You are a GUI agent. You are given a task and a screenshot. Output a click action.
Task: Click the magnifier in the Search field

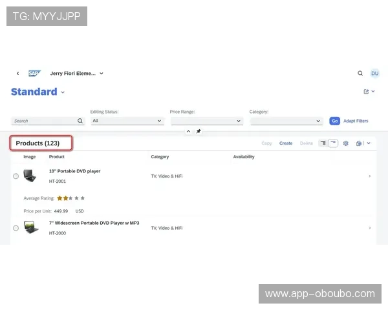(x=80, y=121)
